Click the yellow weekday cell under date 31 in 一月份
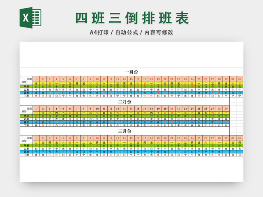Screen dimensions: 263x197 click(x=240, y=83)
